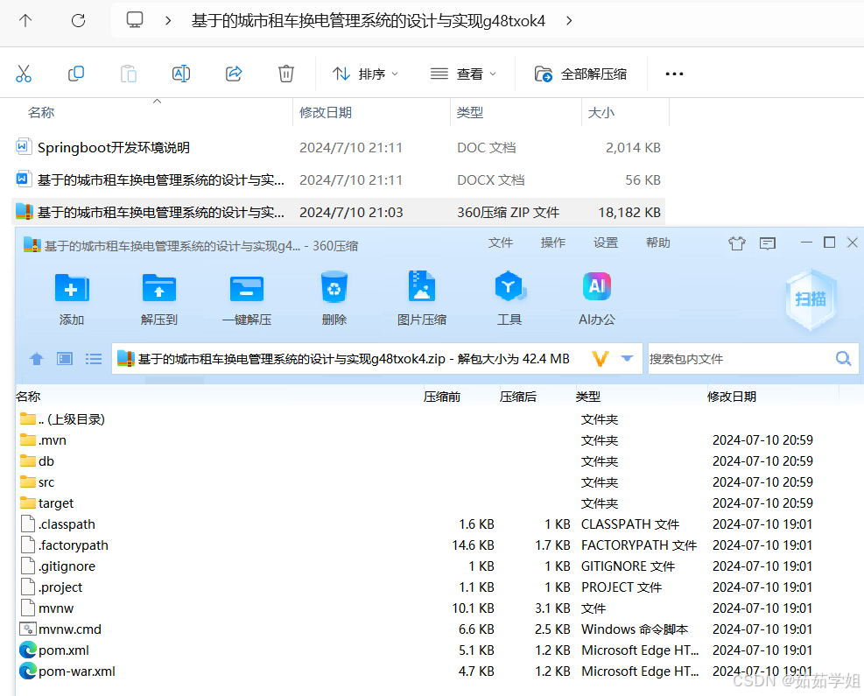864x696 pixels.
Task: Select Springboot开发环境说明 DOC file
Action: pos(338,148)
